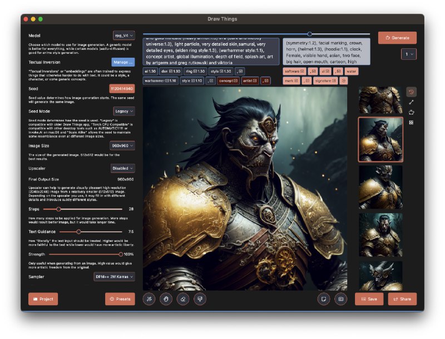Open the Seed Mode Legacy dropdown

point(123,111)
